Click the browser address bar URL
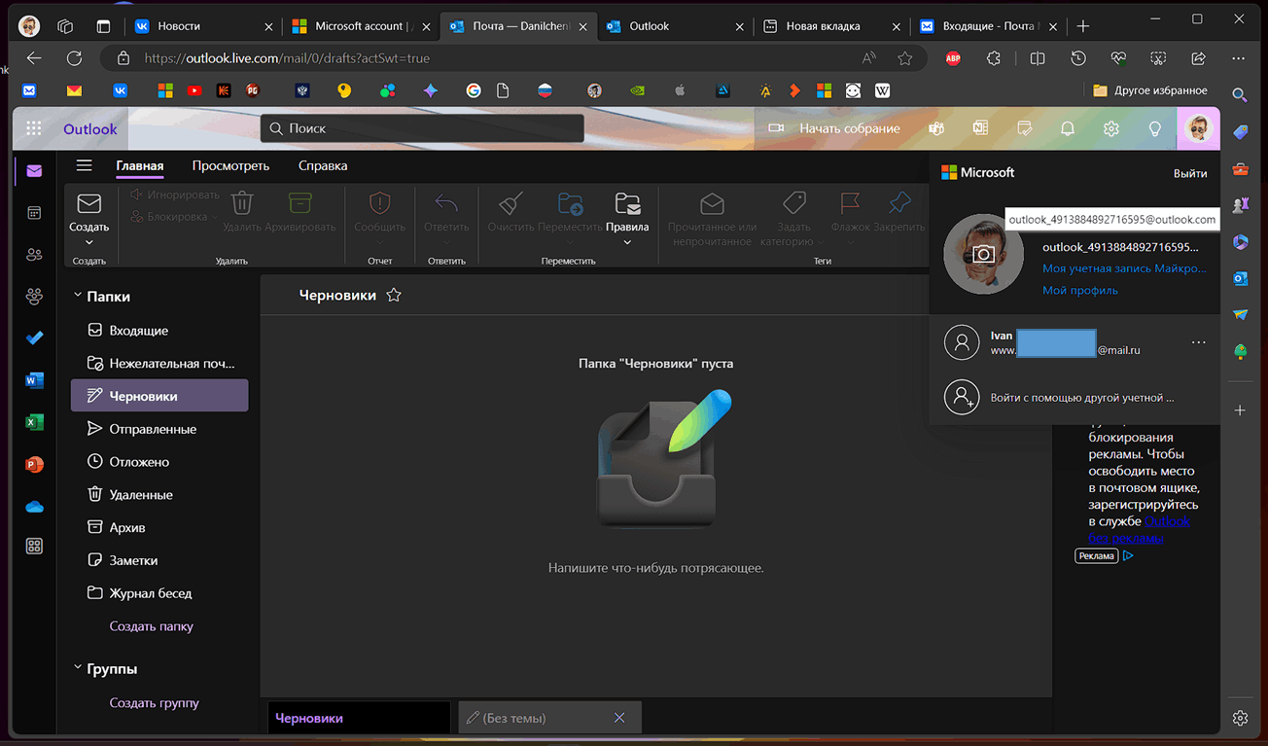 (x=287, y=58)
